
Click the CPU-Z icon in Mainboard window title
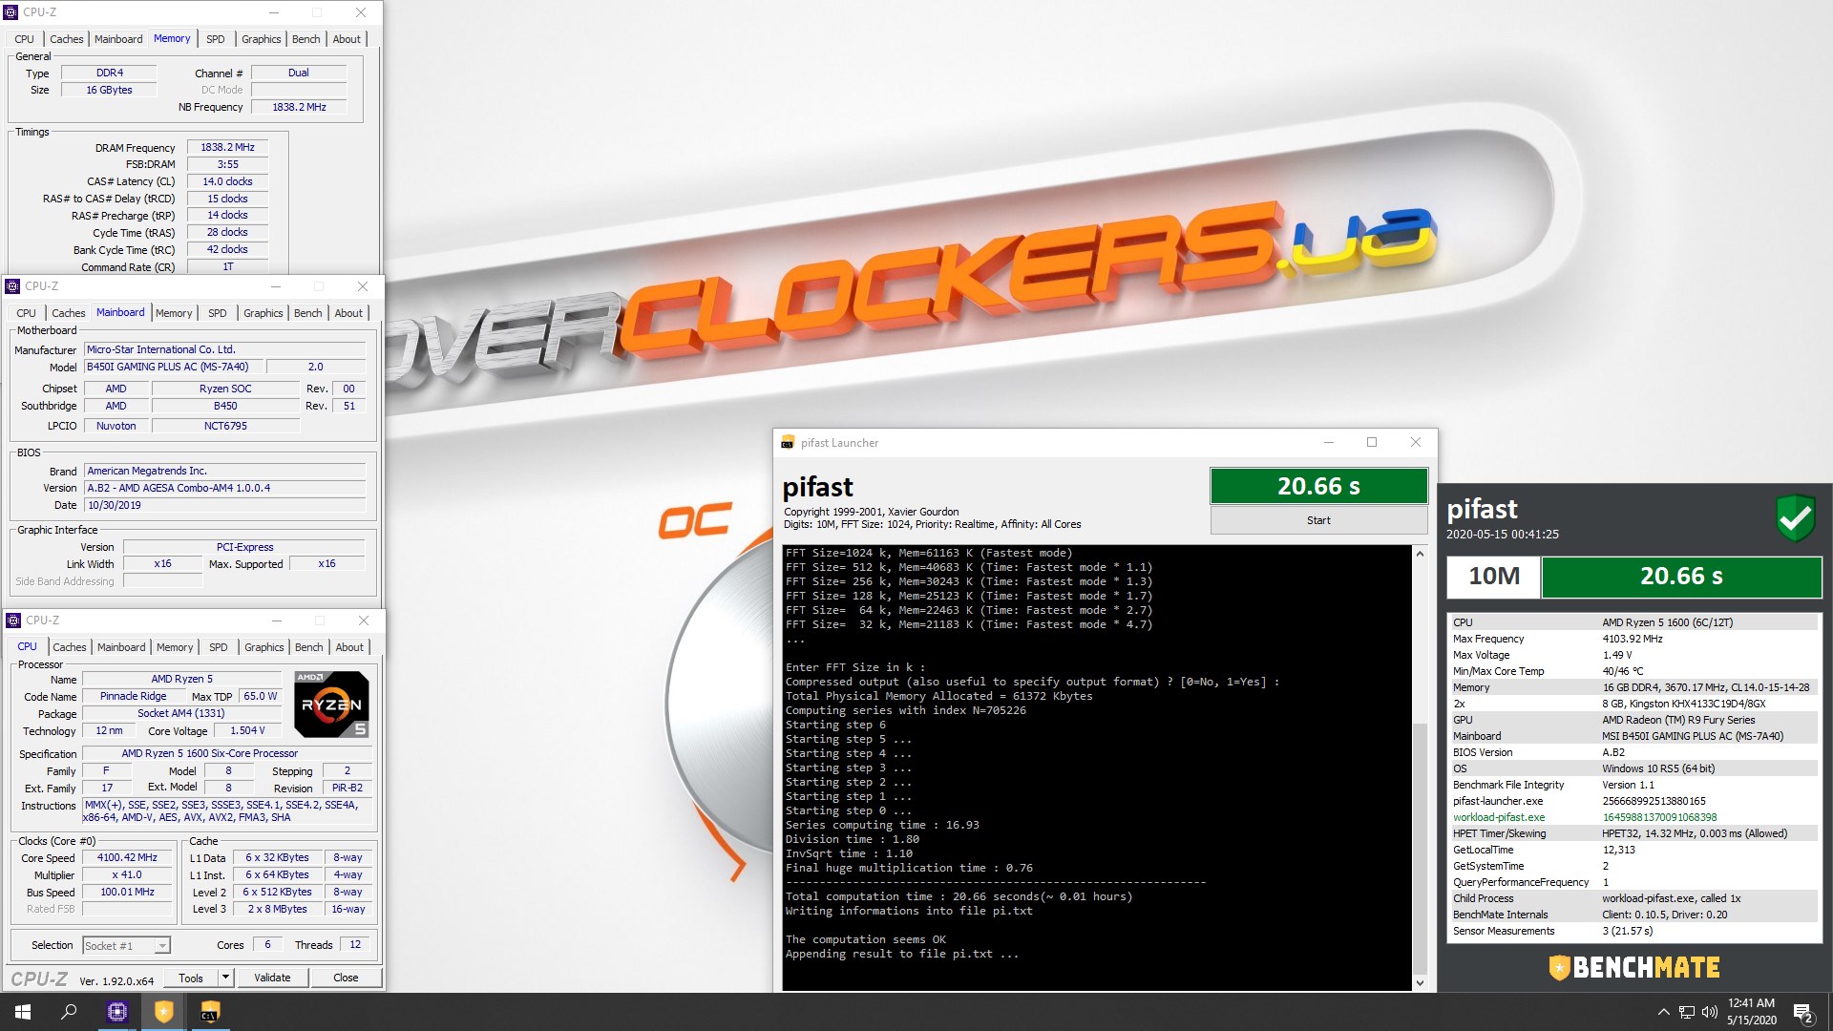[x=12, y=286]
